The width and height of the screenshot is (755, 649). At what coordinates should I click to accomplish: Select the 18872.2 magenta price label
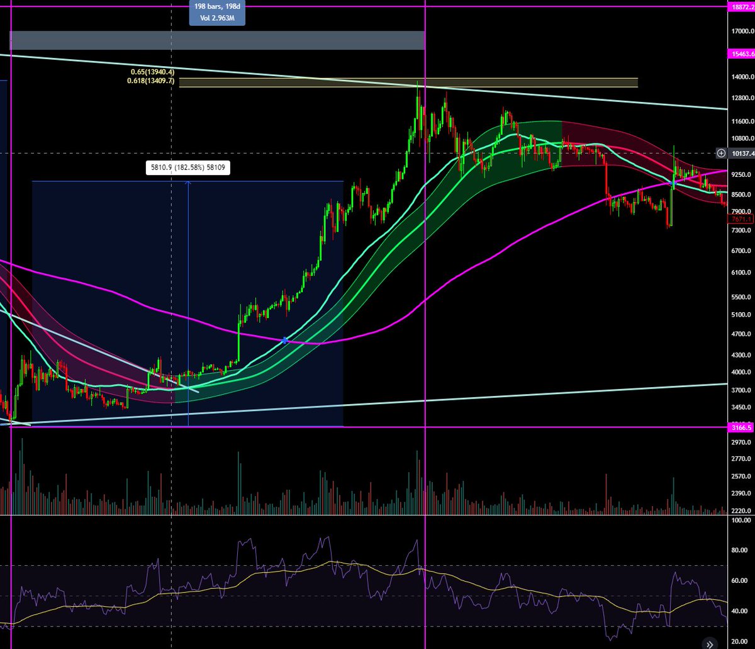[x=740, y=7]
